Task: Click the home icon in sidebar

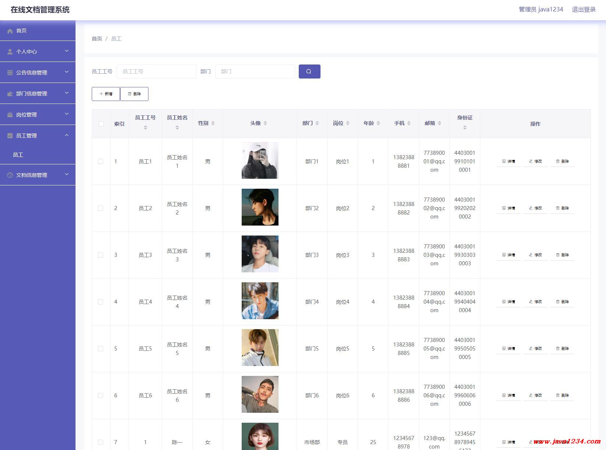Action: tap(10, 31)
